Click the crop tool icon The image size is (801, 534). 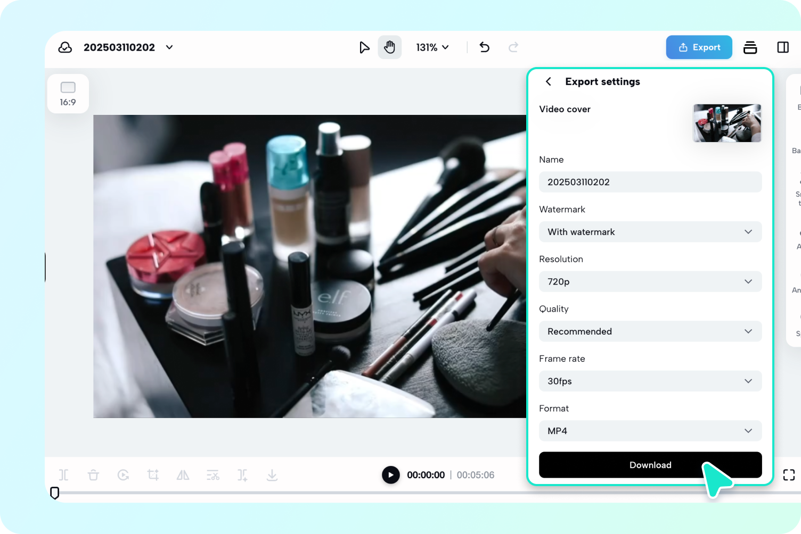(153, 475)
